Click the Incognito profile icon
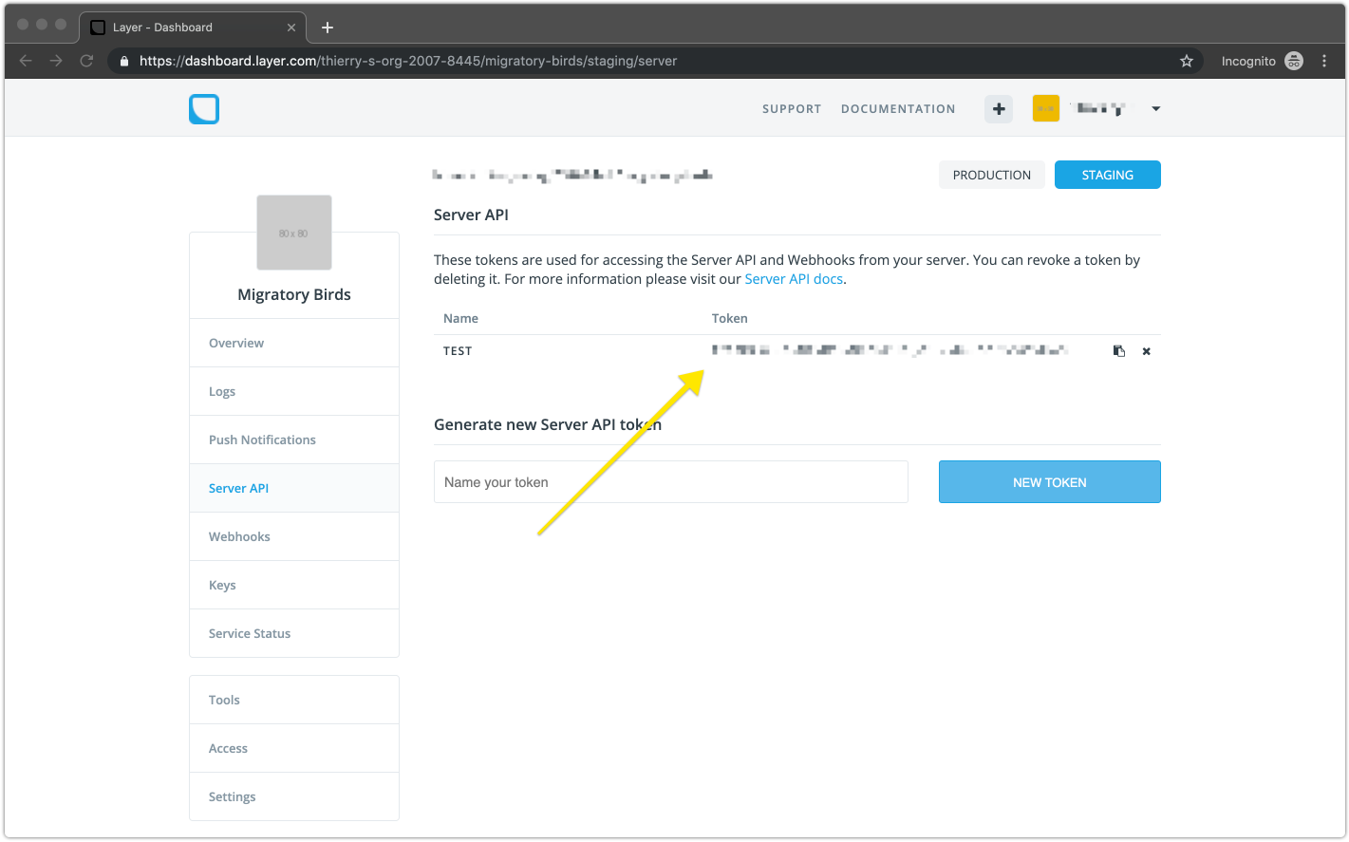The height and width of the screenshot is (842, 1349). [1294, 61]
